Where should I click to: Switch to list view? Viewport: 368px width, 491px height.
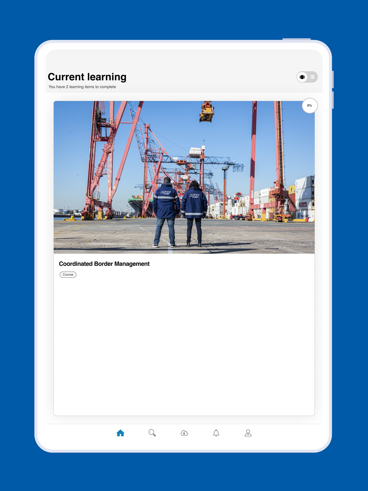[312, 77]
